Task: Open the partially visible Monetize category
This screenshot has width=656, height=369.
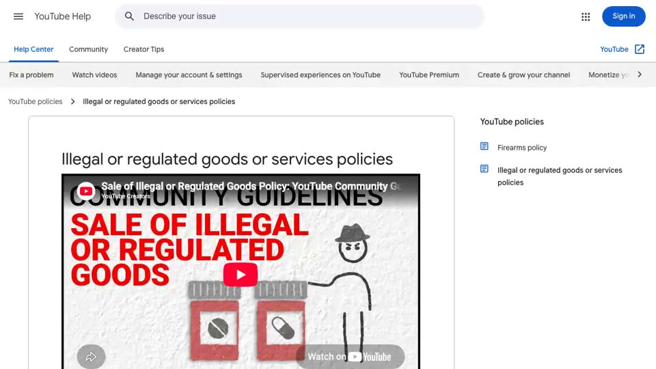Action: click(x=608, y=75)
